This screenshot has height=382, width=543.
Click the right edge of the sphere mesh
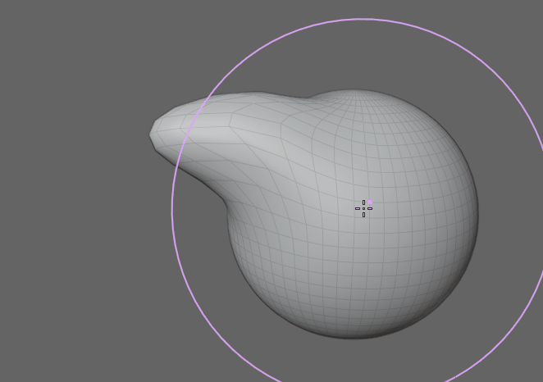pos(477,215)
